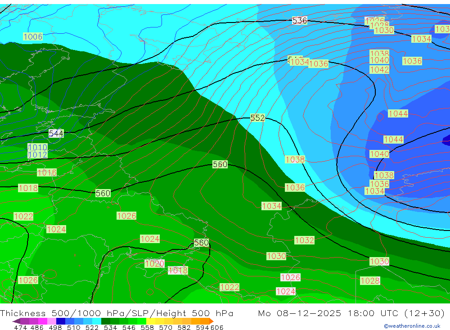Image resolution: width=450 pixels, height=330 pixels.
Task: Pick the cyan legend swatch
Action: coord(97,321)
